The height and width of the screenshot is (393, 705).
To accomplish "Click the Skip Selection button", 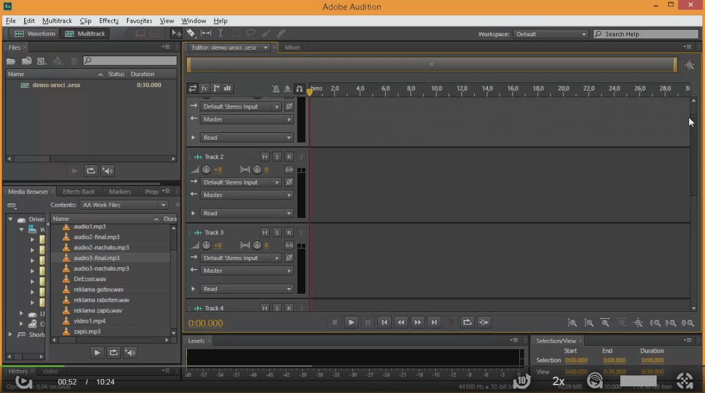I will (484, 322).
